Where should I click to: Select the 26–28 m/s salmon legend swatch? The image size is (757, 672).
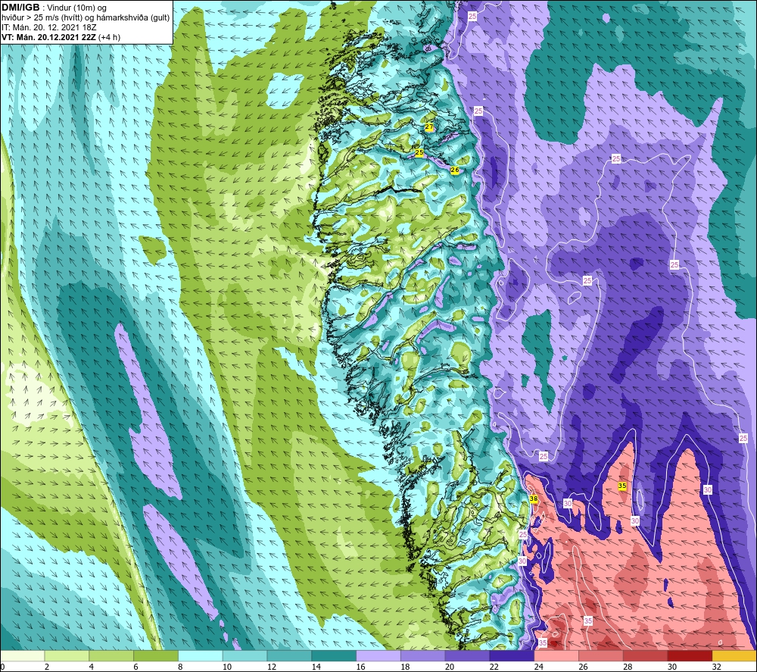coord(601,655)
